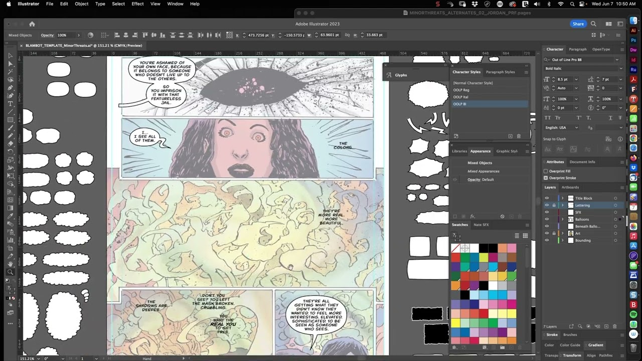Select the Paintbrush tool
Viewport: 642px width, 361px height.
tap(10, 127)
